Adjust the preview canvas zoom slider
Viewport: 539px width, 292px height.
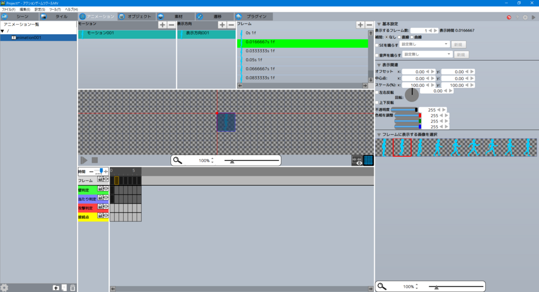(x=252, y=160)
